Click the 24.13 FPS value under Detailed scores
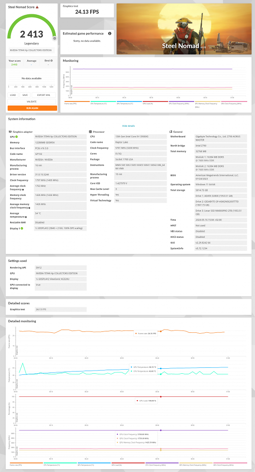The width and height of the screenshot is (255, 472). 60,309
